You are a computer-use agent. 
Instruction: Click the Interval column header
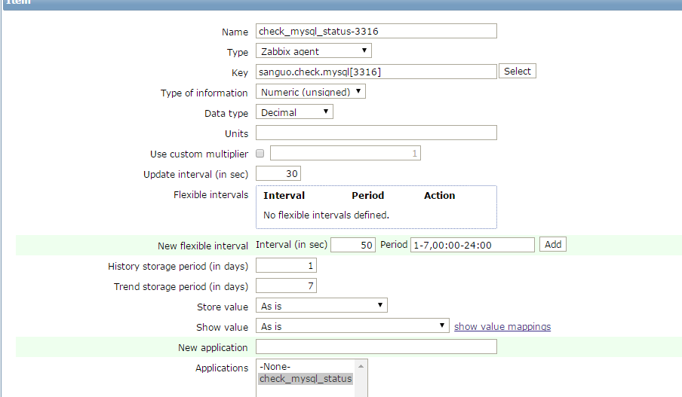284,195
